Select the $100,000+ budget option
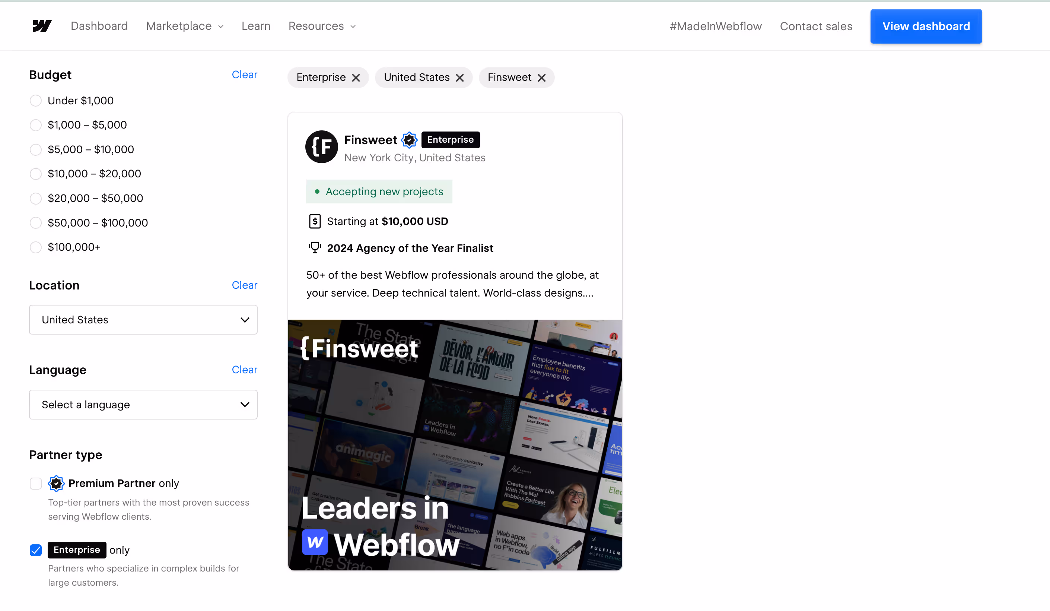This screenshot has height=611, width=1050. (x=36, y=247)
